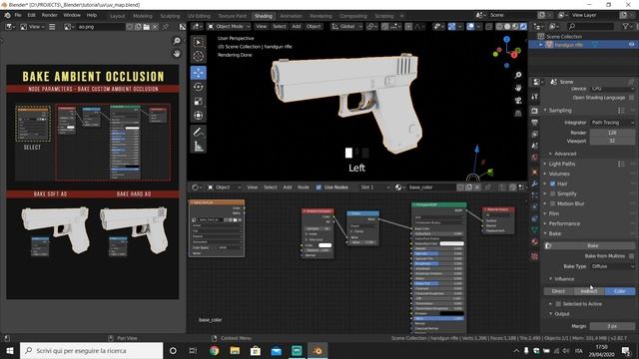The width and height of the screenshot is (639, 359).
Task: Toggle the Direct influence button
Action: coord(559,291)
